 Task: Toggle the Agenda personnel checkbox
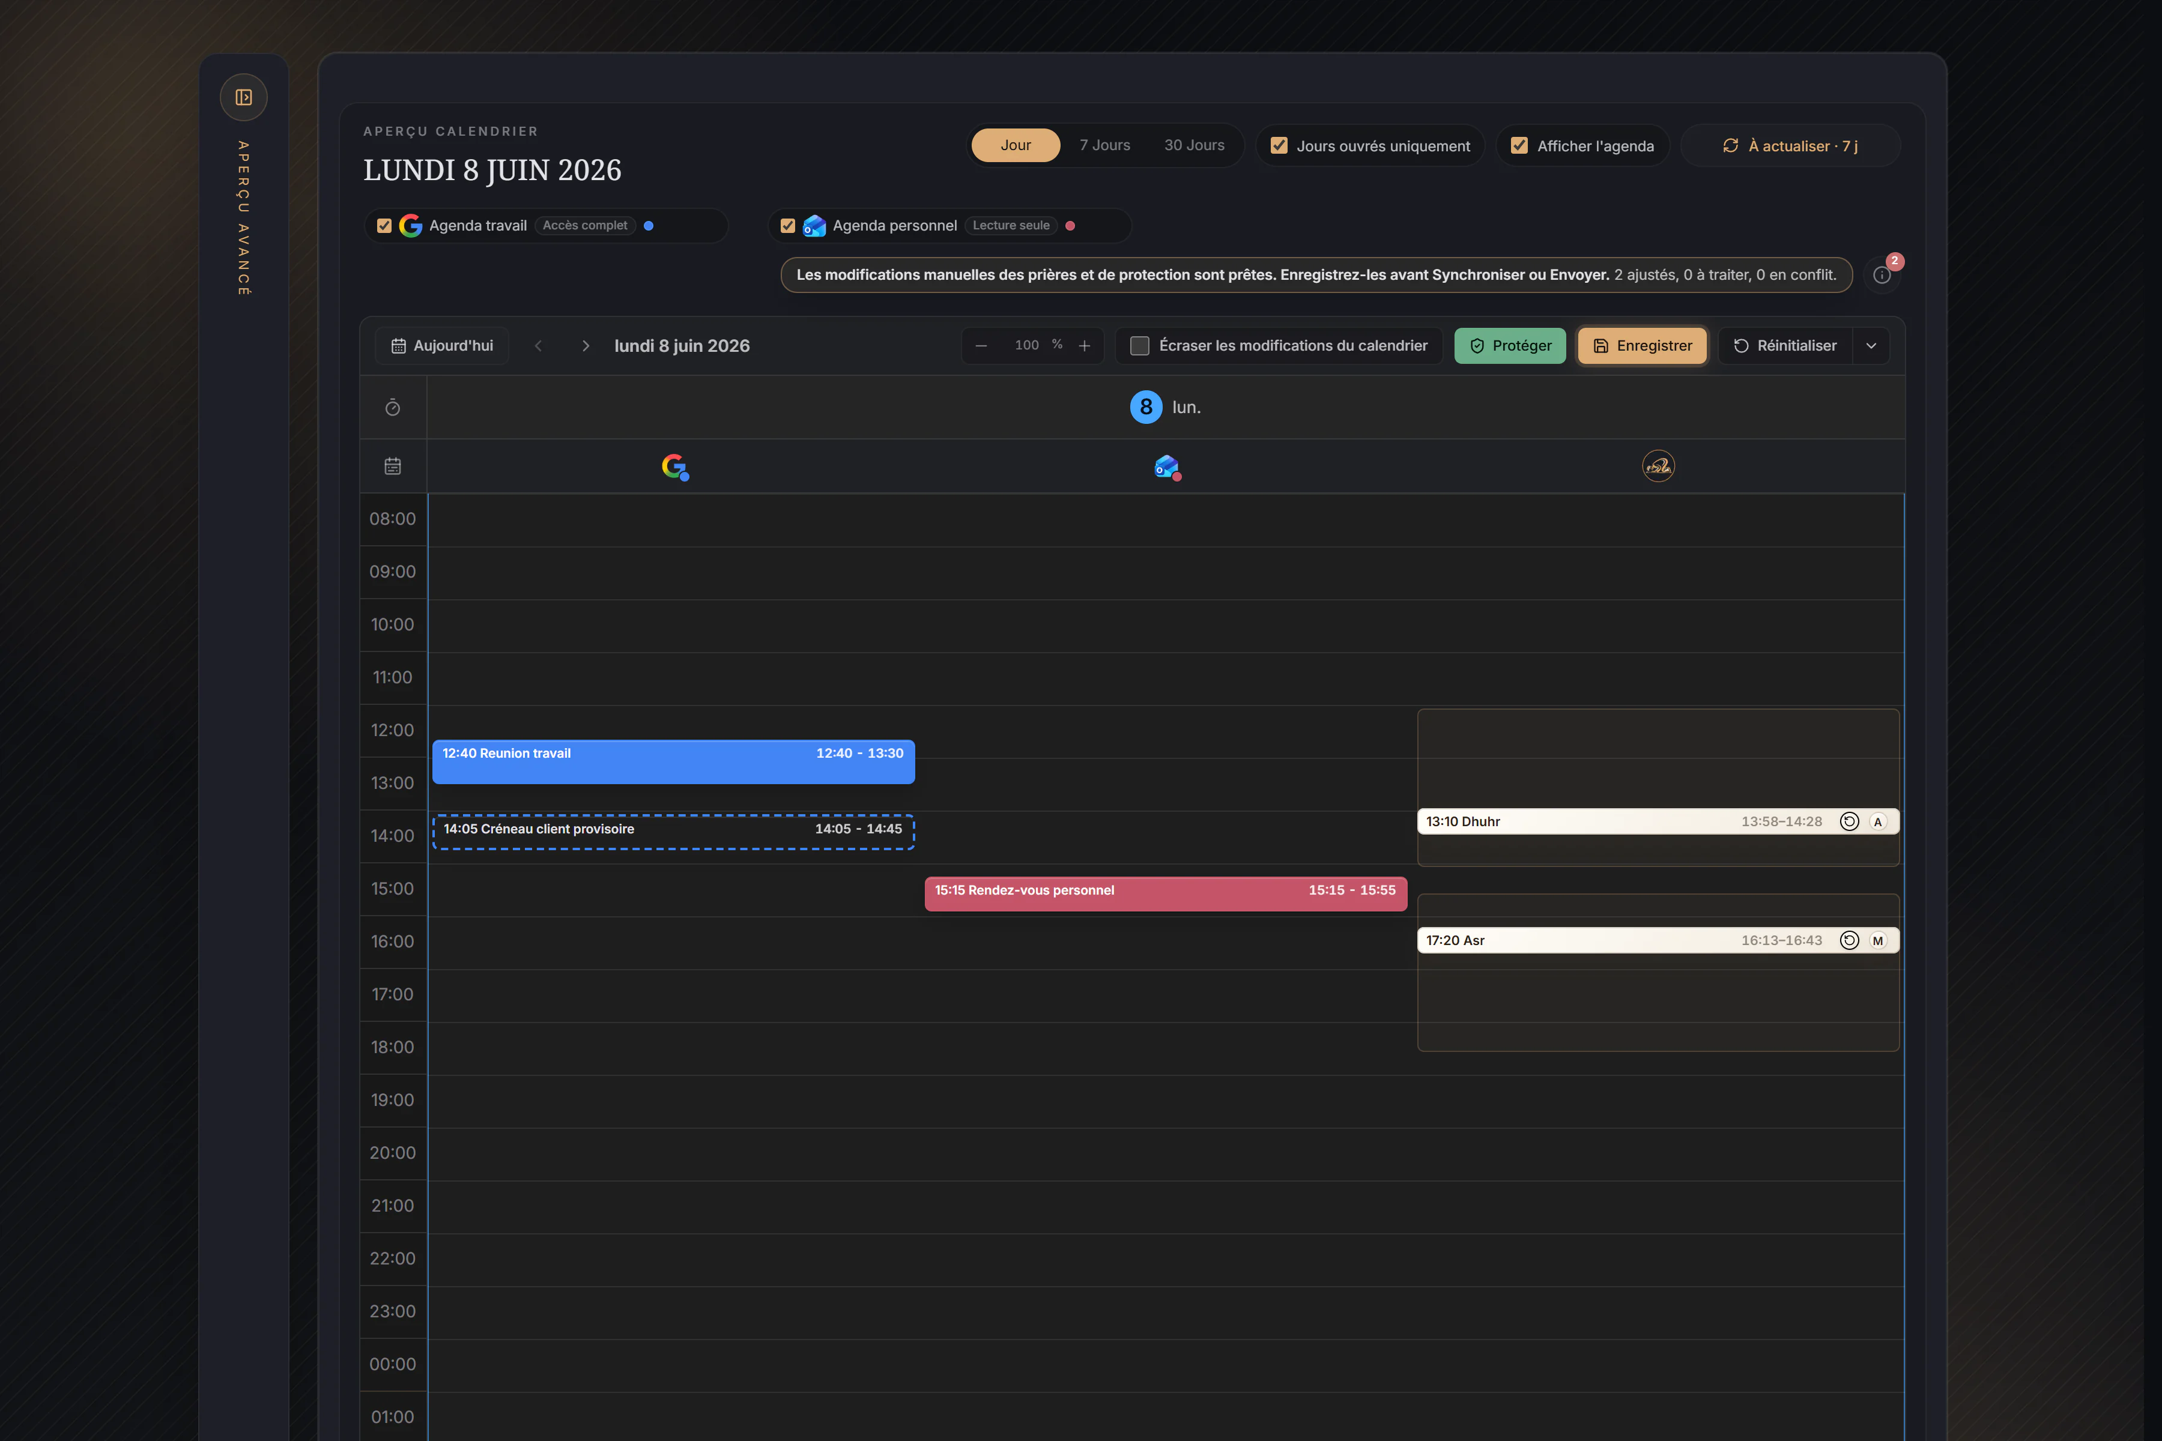[x=788, y=226]
